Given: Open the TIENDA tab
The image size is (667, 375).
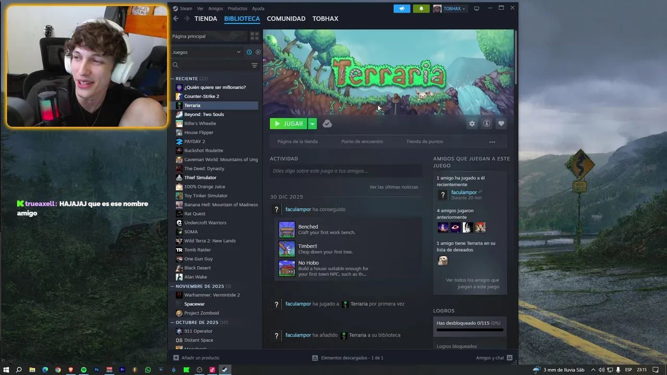Looking at the screenshot, I should [206, 19].
